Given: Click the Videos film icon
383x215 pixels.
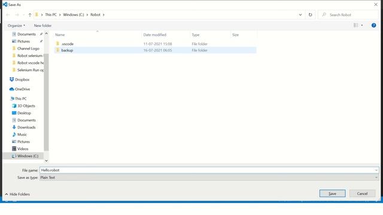Looking at the screenshot, I should pos(14,149).
